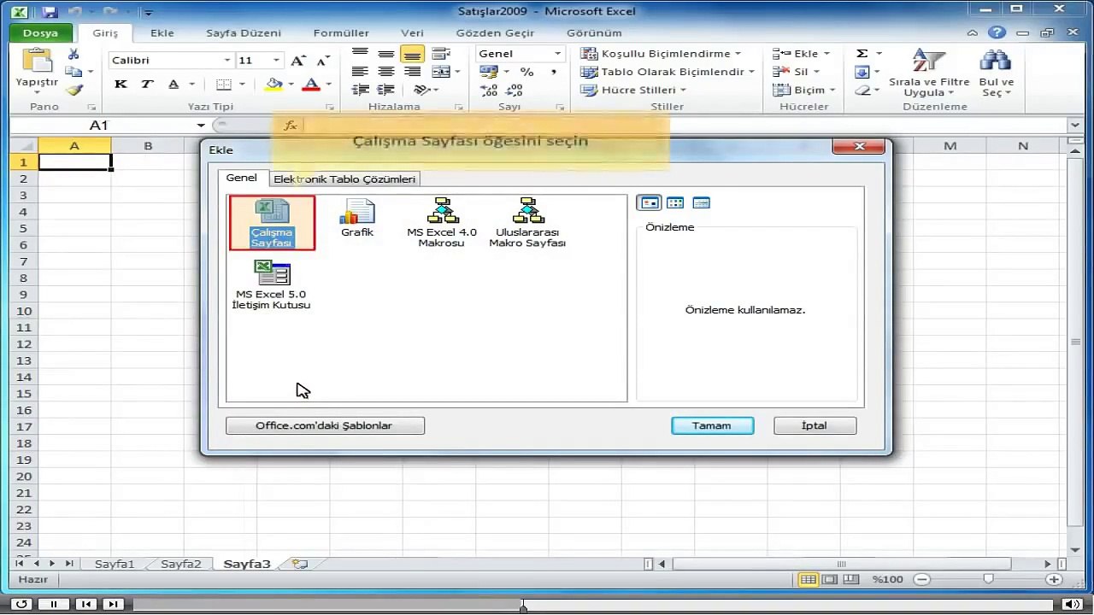
Task: Choose Uluslararası Makro Sayfası item
Action: click(x=527, y=223)
